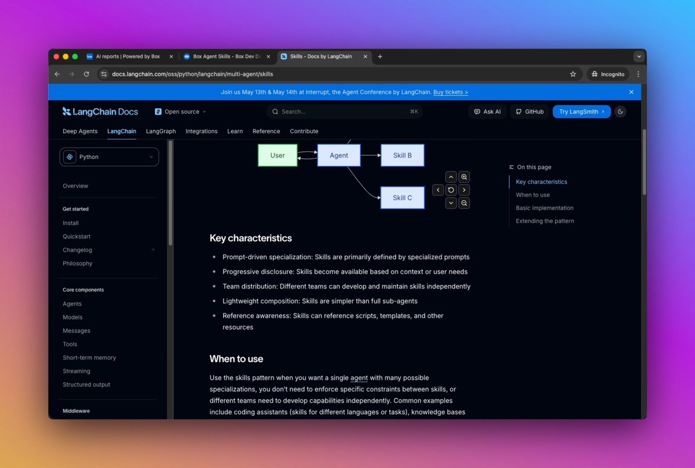Screen dimensions: 695x468
Task: Zoom out of the diagram
Action: pos(464,203)
